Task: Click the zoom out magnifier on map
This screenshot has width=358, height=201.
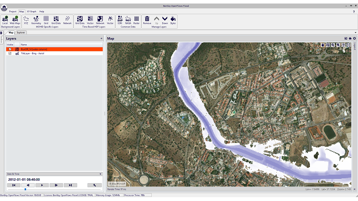Action: tap(338, 45)
